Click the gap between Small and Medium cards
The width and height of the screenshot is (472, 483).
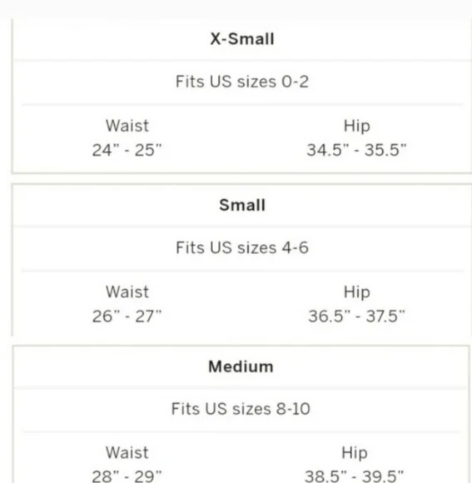pos(241,341)
